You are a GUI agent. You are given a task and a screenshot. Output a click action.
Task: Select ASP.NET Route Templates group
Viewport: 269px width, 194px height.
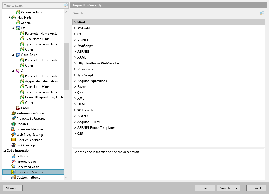tap(96, 128)
